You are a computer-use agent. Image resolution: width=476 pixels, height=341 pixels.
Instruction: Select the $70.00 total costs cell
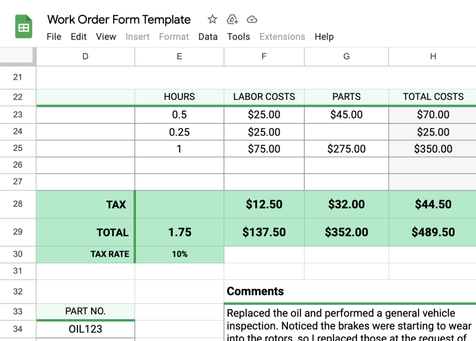point(432,115)
